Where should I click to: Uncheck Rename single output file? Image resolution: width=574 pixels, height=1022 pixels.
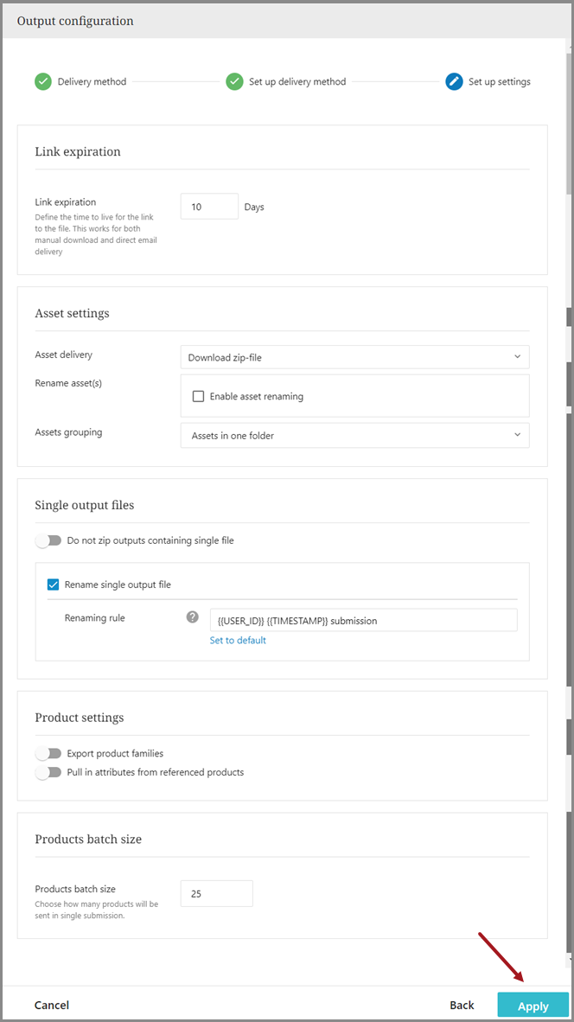[x=54, y=584]
